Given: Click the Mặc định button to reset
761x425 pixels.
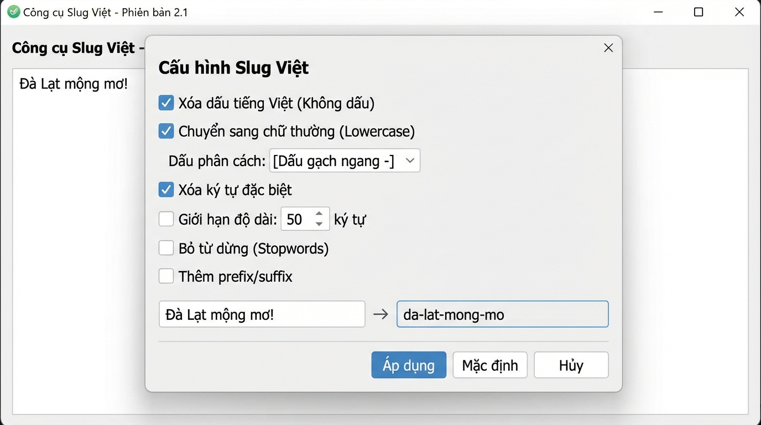Looking at the screenshot, I should (x=489, y=365).
